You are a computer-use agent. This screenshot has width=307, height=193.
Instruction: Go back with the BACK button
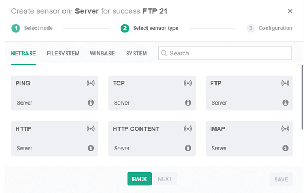point(139,179)
